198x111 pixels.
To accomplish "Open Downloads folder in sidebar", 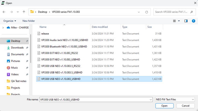I will click(17, 48).
